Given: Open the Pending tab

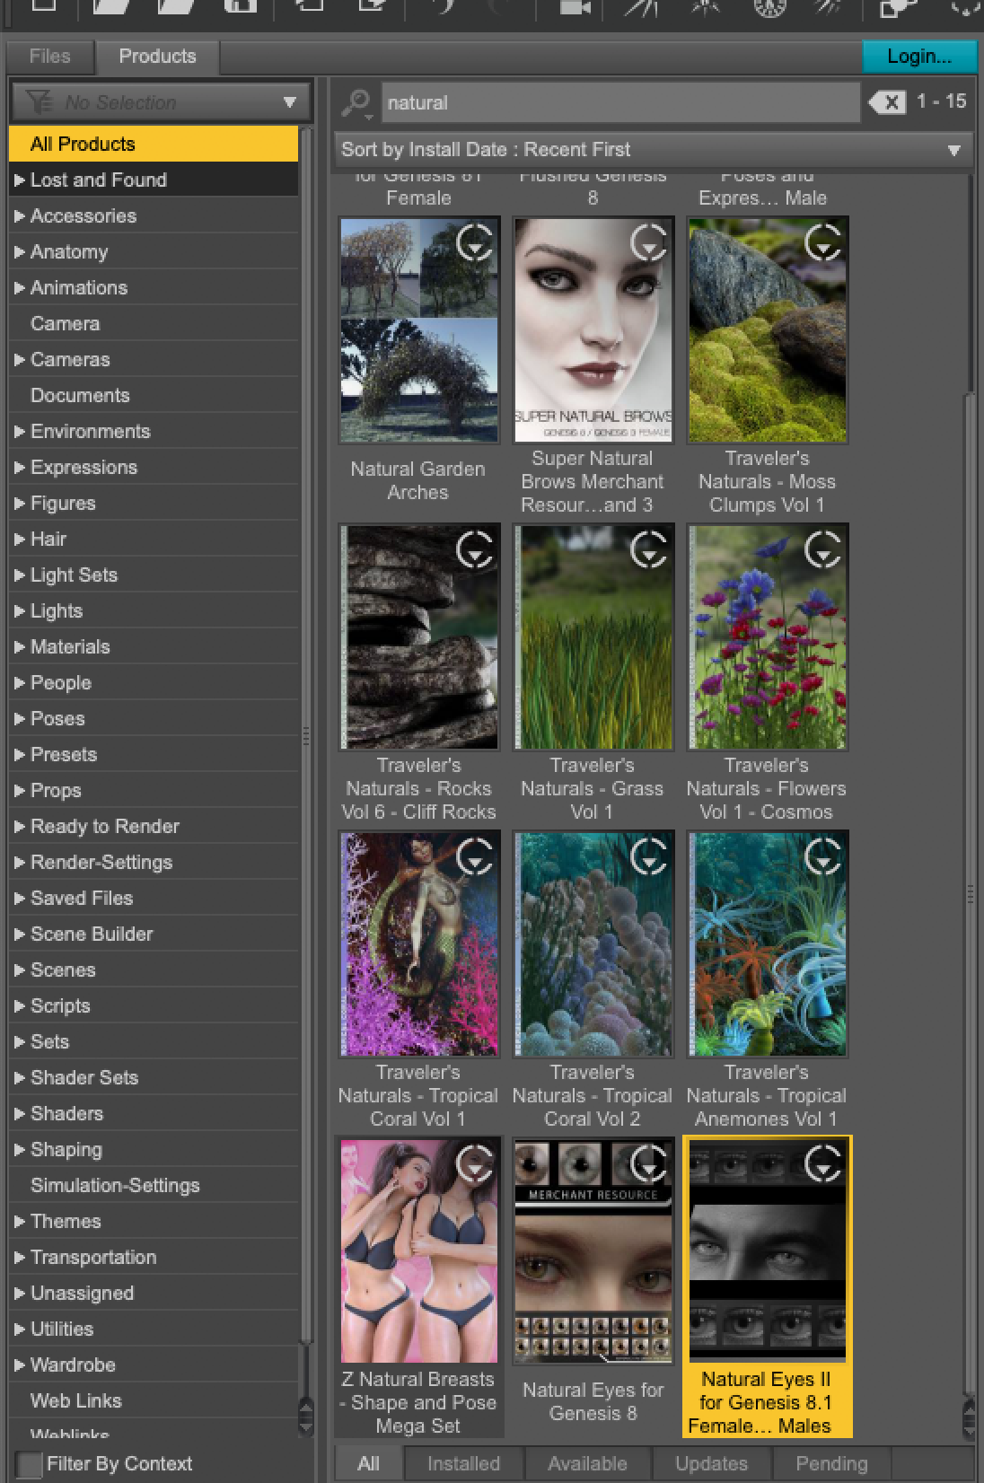Looking at the screenshot, I should coord(831,1463).
